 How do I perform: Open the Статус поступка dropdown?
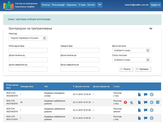131,60
